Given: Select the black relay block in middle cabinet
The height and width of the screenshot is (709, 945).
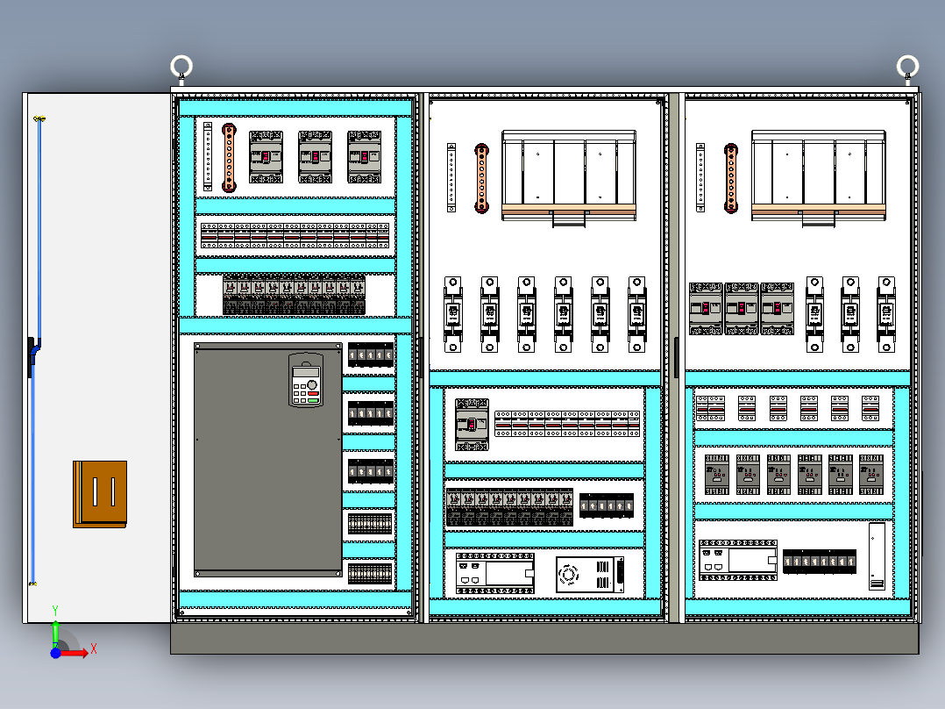Looking at the screenshot, I should (x=607, y=505).
